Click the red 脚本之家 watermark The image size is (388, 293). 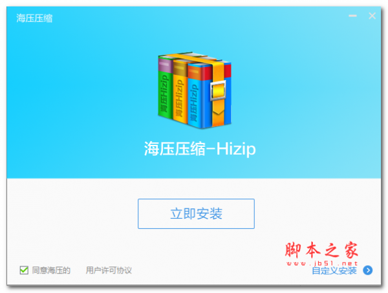point(321,250)
